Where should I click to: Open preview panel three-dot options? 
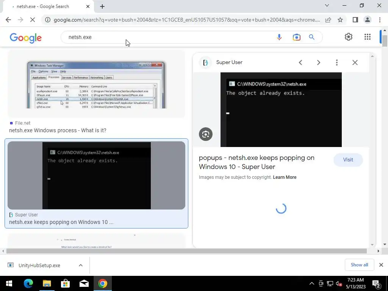[336, 63]
